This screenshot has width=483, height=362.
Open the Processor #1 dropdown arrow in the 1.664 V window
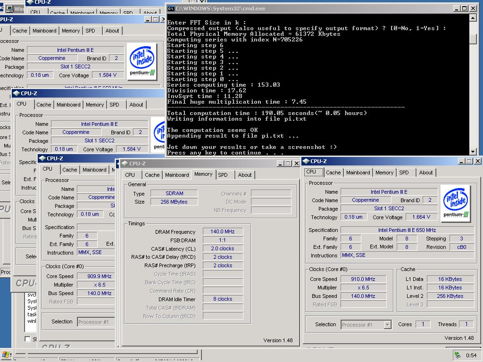click(388, 324)
